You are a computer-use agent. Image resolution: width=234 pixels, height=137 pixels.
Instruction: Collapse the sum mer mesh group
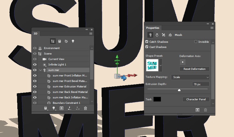[x=40, y=70]
